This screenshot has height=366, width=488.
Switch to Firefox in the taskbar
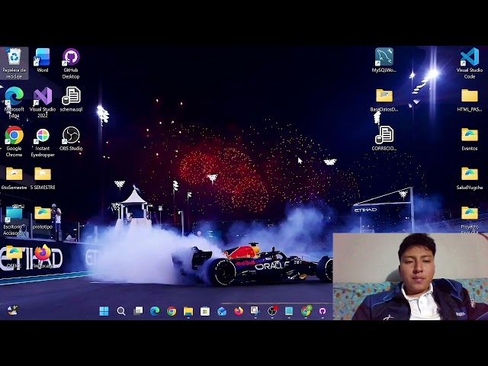click(239, 311)
